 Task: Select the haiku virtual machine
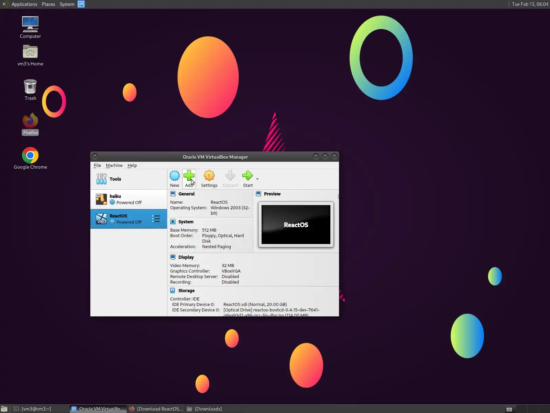(x=129, y=199)
